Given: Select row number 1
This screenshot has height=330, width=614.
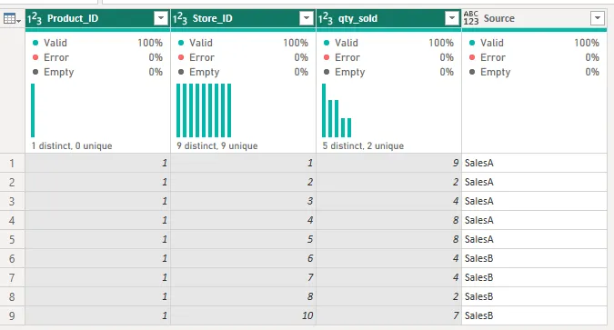Looking at the screenshot, I should 12,163.
